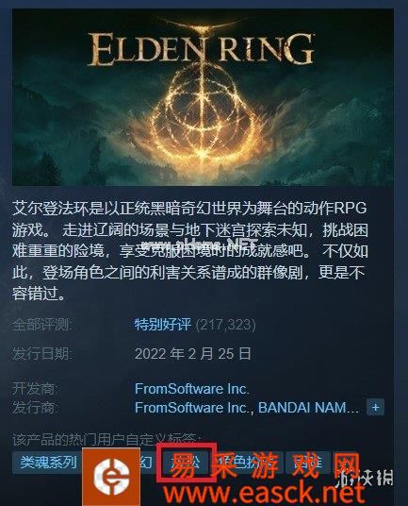Image resolution: width=408 pixels, height=506 pixels.
Task: Click the 该产品的热门用户自定义标签 heading
Action: (x=106, y=440)
